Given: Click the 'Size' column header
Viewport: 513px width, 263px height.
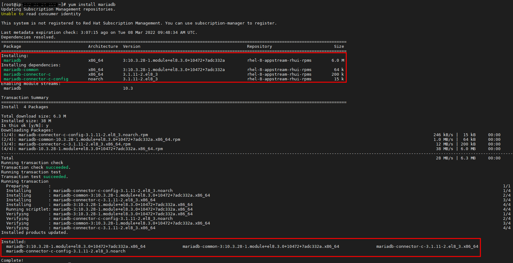Looking at the screenshot, I should point(339,46).
